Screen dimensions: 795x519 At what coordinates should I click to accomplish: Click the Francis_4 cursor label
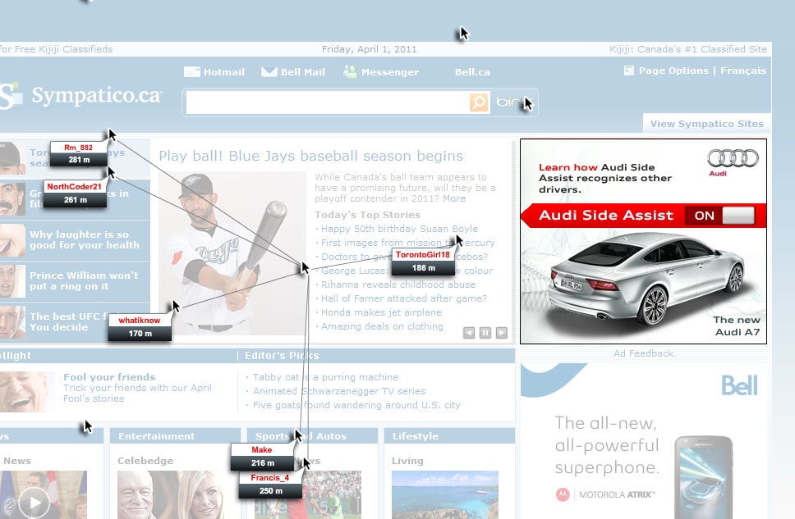click(x=270, y=485)
